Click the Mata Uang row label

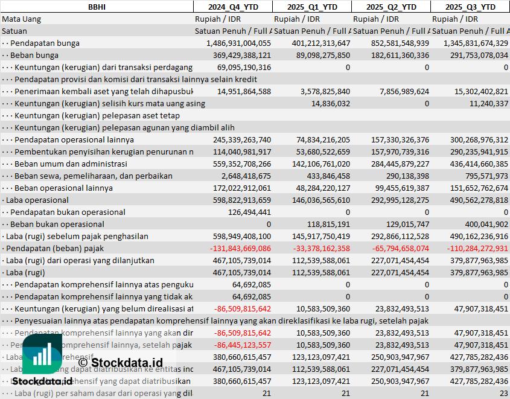[x=22, y=19]
